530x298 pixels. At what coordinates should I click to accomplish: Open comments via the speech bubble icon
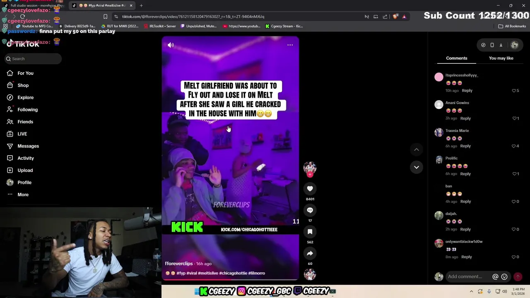point(310,210)
